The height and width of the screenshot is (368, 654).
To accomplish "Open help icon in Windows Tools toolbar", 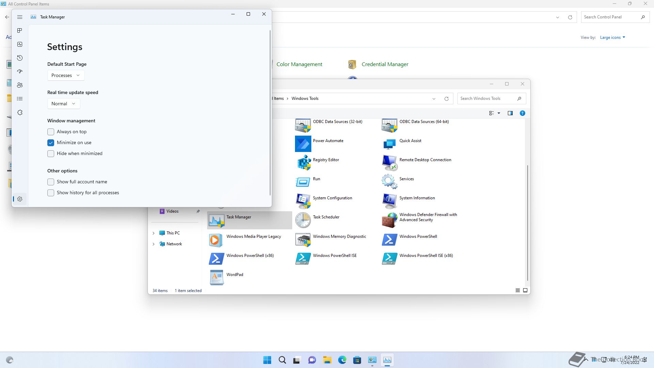I will click(x=522, y=113).
